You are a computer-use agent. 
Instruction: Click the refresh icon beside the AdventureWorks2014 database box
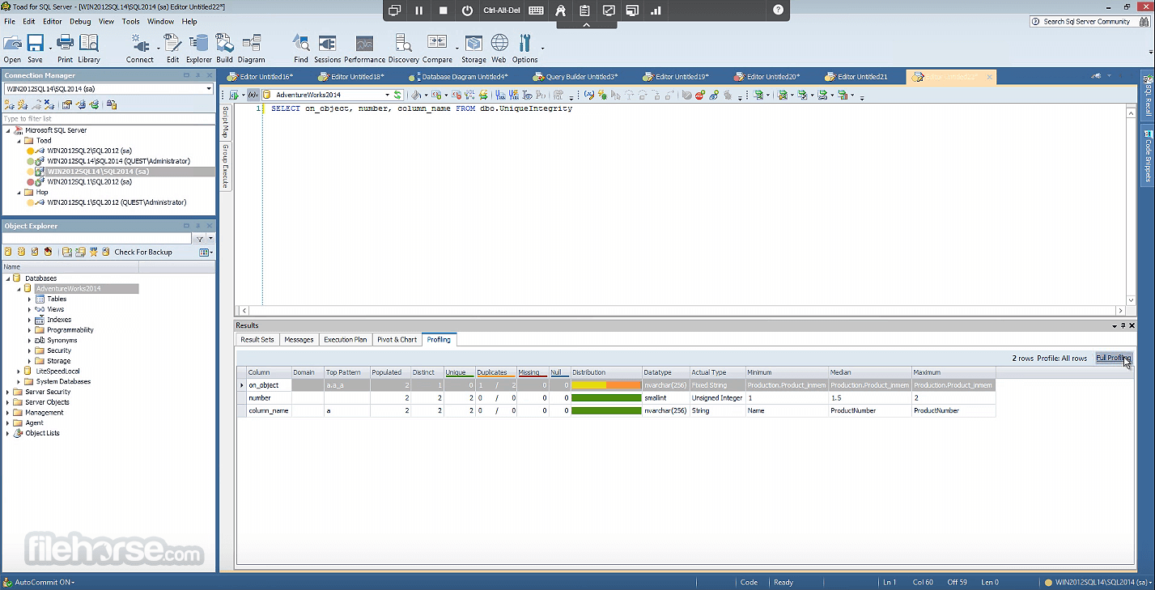pyautogui.click(x=397, y=95)
